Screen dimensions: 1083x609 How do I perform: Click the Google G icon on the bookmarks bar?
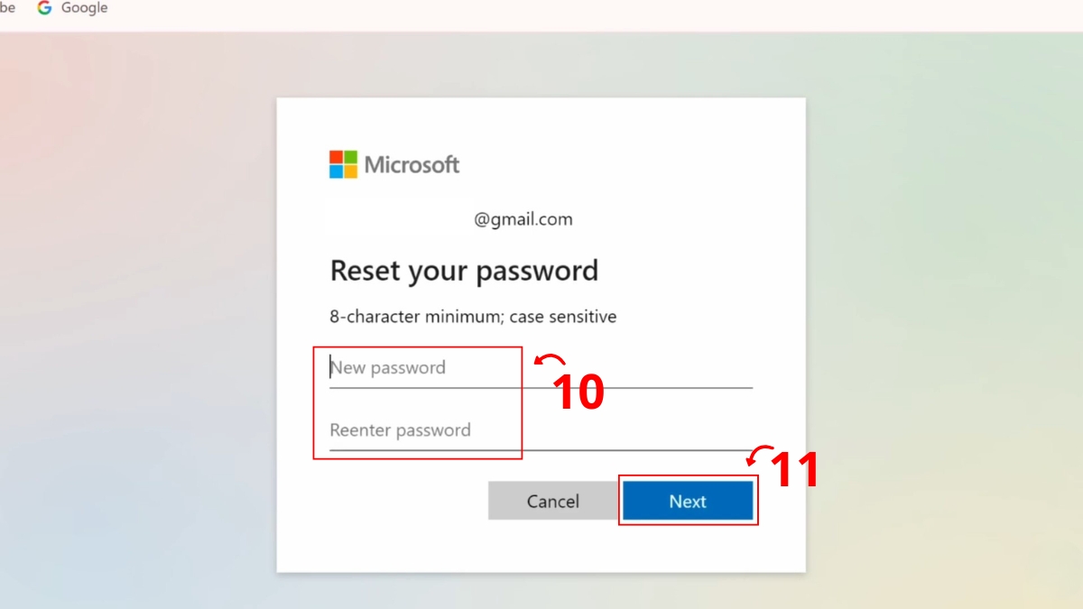43,7
